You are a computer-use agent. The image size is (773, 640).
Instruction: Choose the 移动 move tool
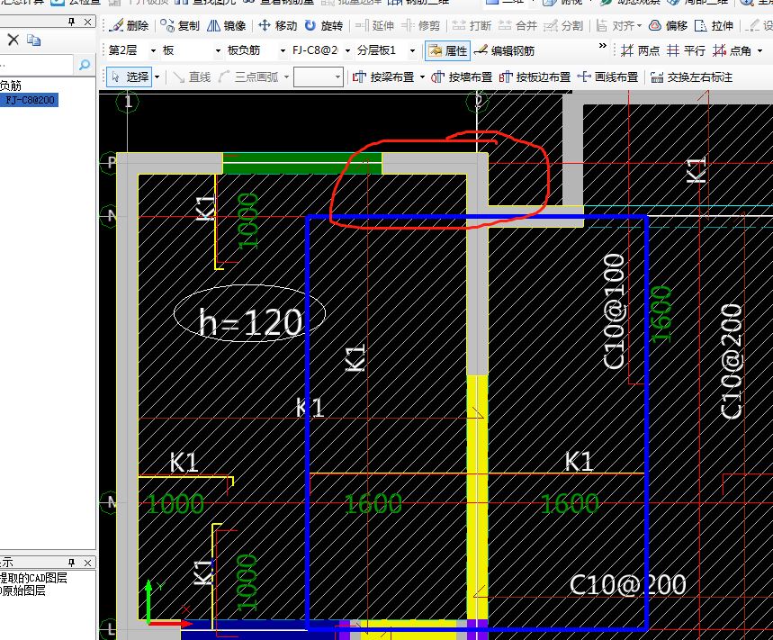tap(278, 25)
